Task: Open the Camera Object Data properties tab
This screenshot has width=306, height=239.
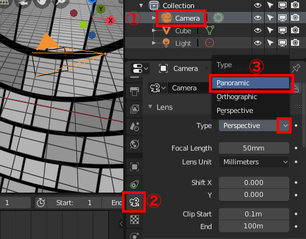Action: pos(135,202)
